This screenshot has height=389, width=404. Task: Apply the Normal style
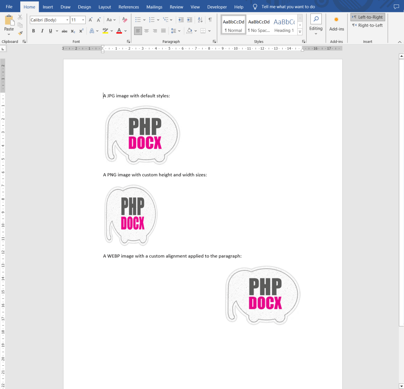tap(233, 25)
